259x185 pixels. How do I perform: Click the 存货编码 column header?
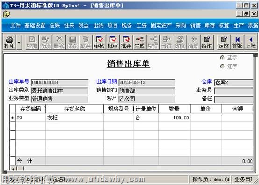(x=30, y=109)
